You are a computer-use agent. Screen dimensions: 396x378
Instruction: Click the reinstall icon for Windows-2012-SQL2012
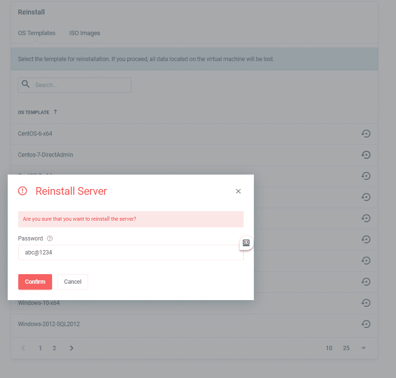(366, 324)
